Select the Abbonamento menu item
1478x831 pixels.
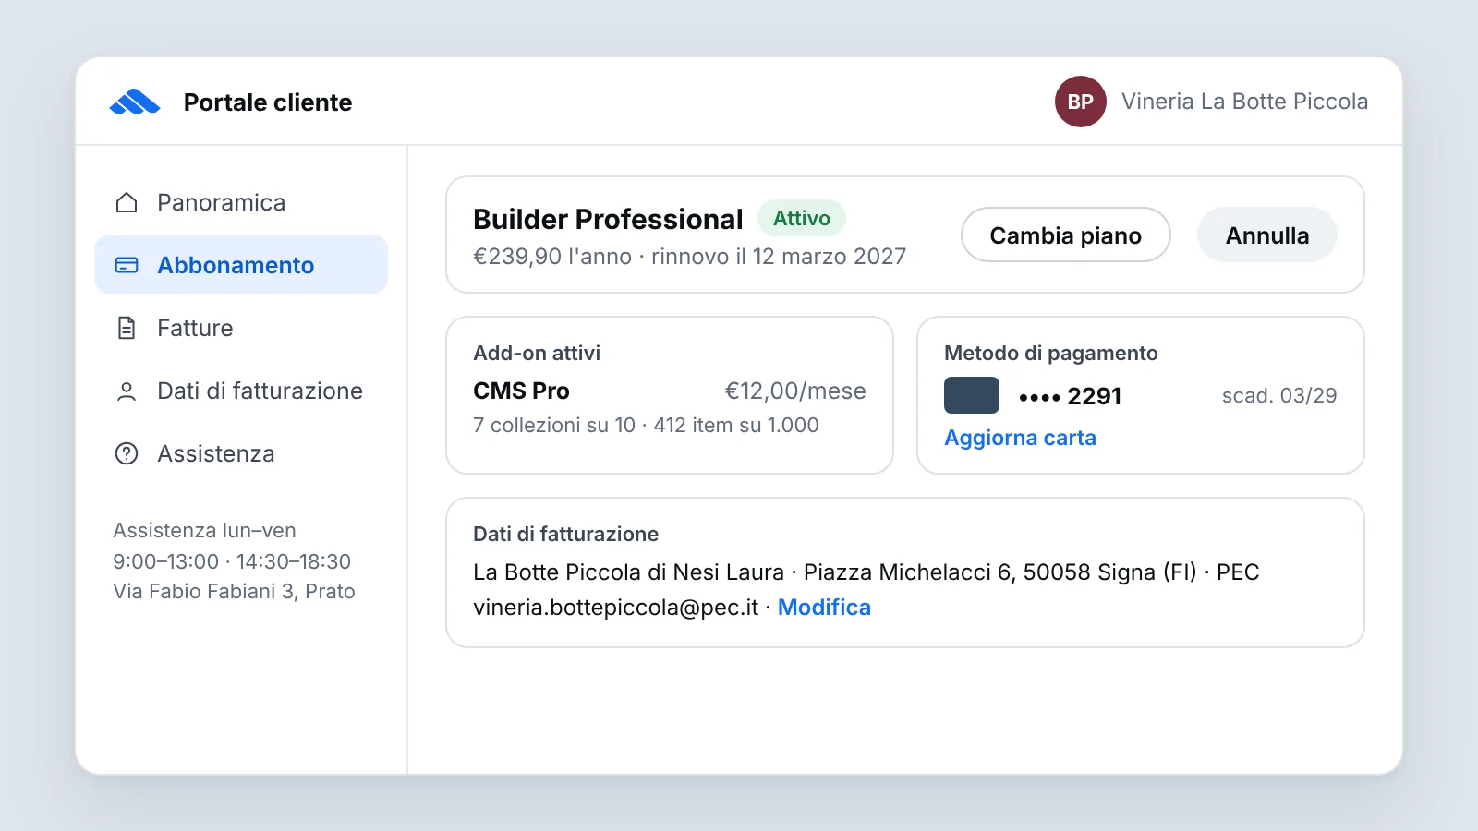[241, 265]
